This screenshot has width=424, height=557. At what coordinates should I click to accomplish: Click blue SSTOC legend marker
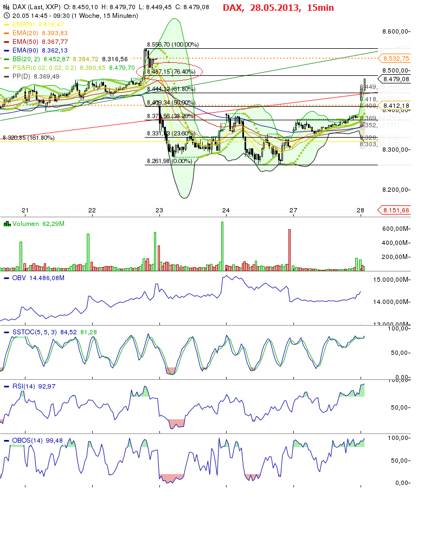pos(7,332)
